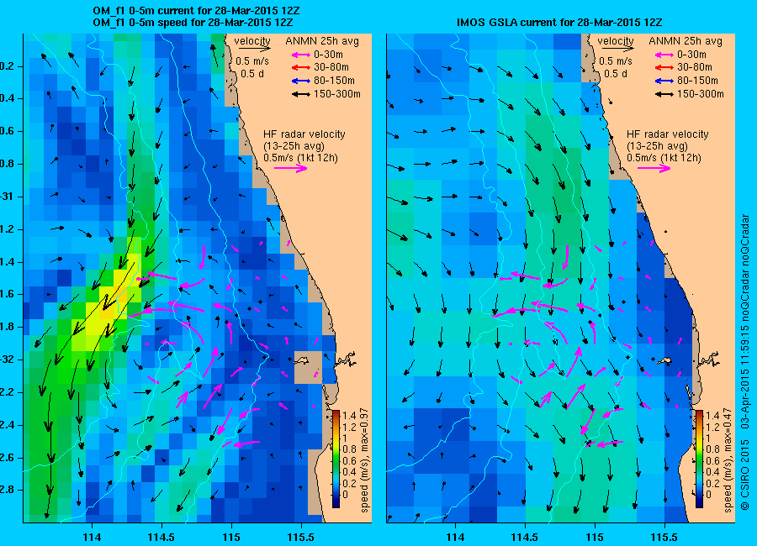Screen dimensions: 757x546
Task: Click the 'velocity' label in right panel
Action: click(616, 41)
